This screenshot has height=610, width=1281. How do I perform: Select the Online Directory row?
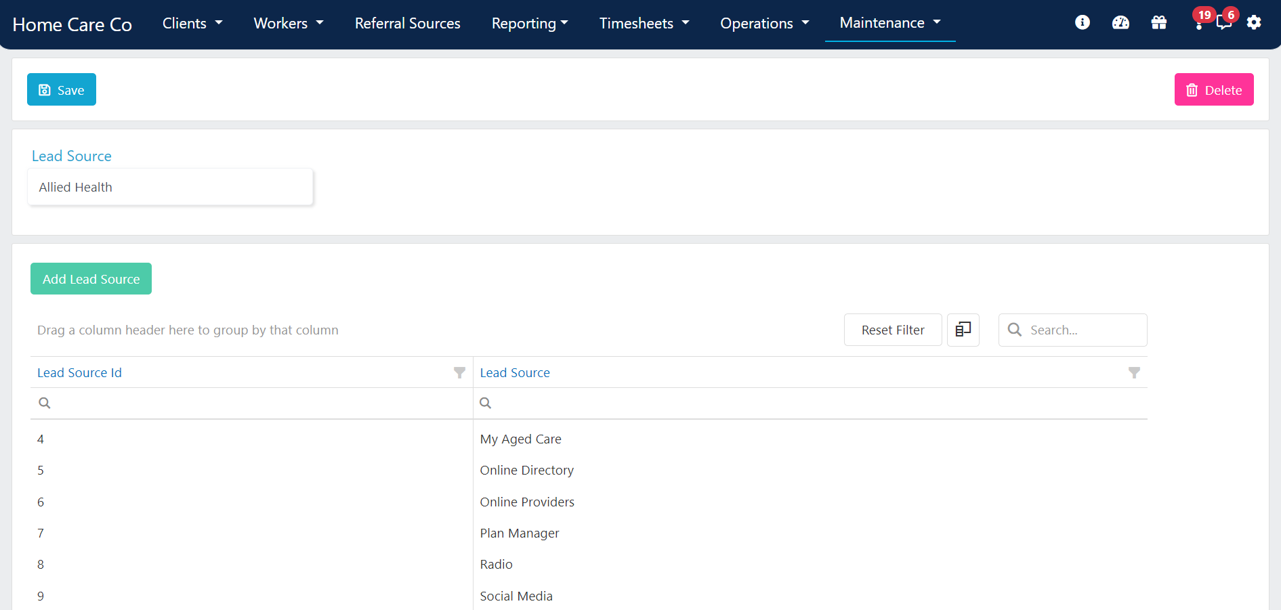(589, 470)
